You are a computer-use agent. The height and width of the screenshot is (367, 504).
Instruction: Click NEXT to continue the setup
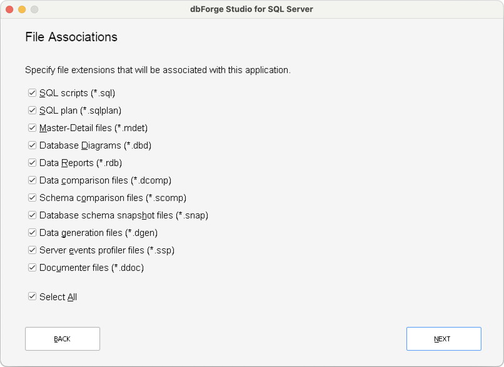pos(443,338)
